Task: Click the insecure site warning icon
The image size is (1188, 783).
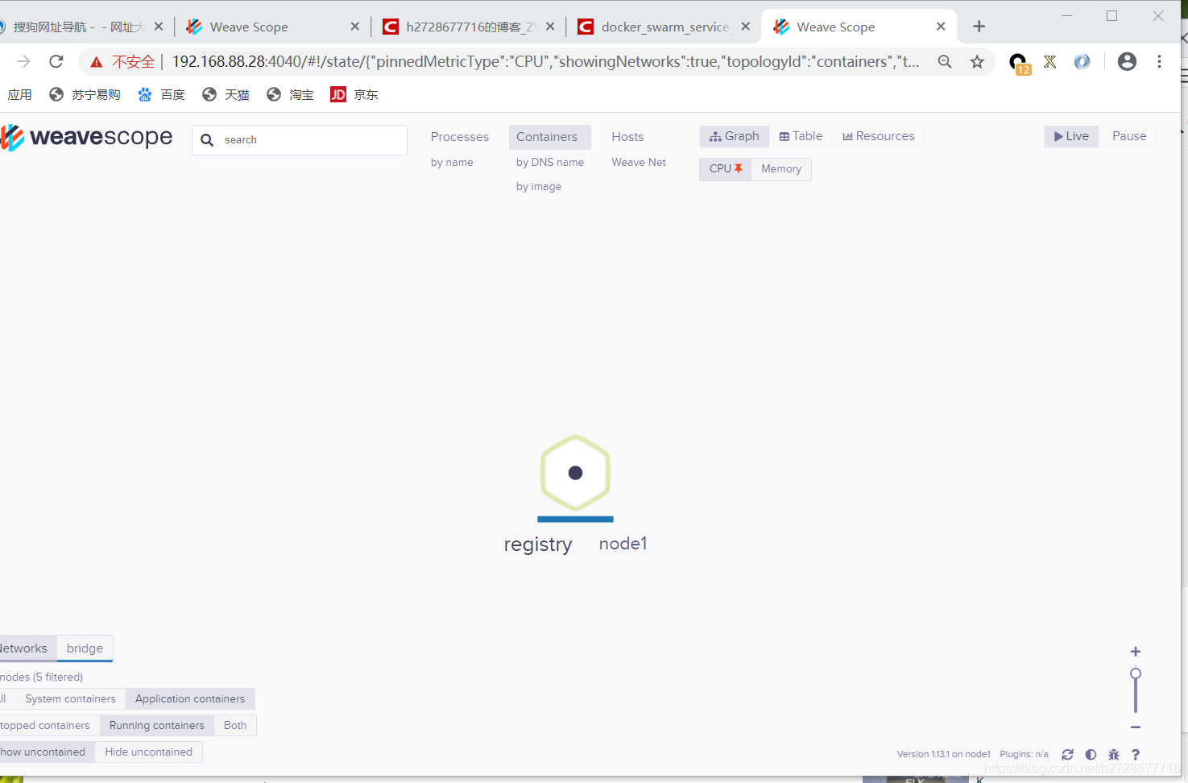Action: coord(97,62)
